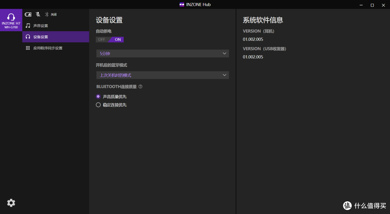Click the chevron arrow of 5分钟 dropdown

[224, 54]
